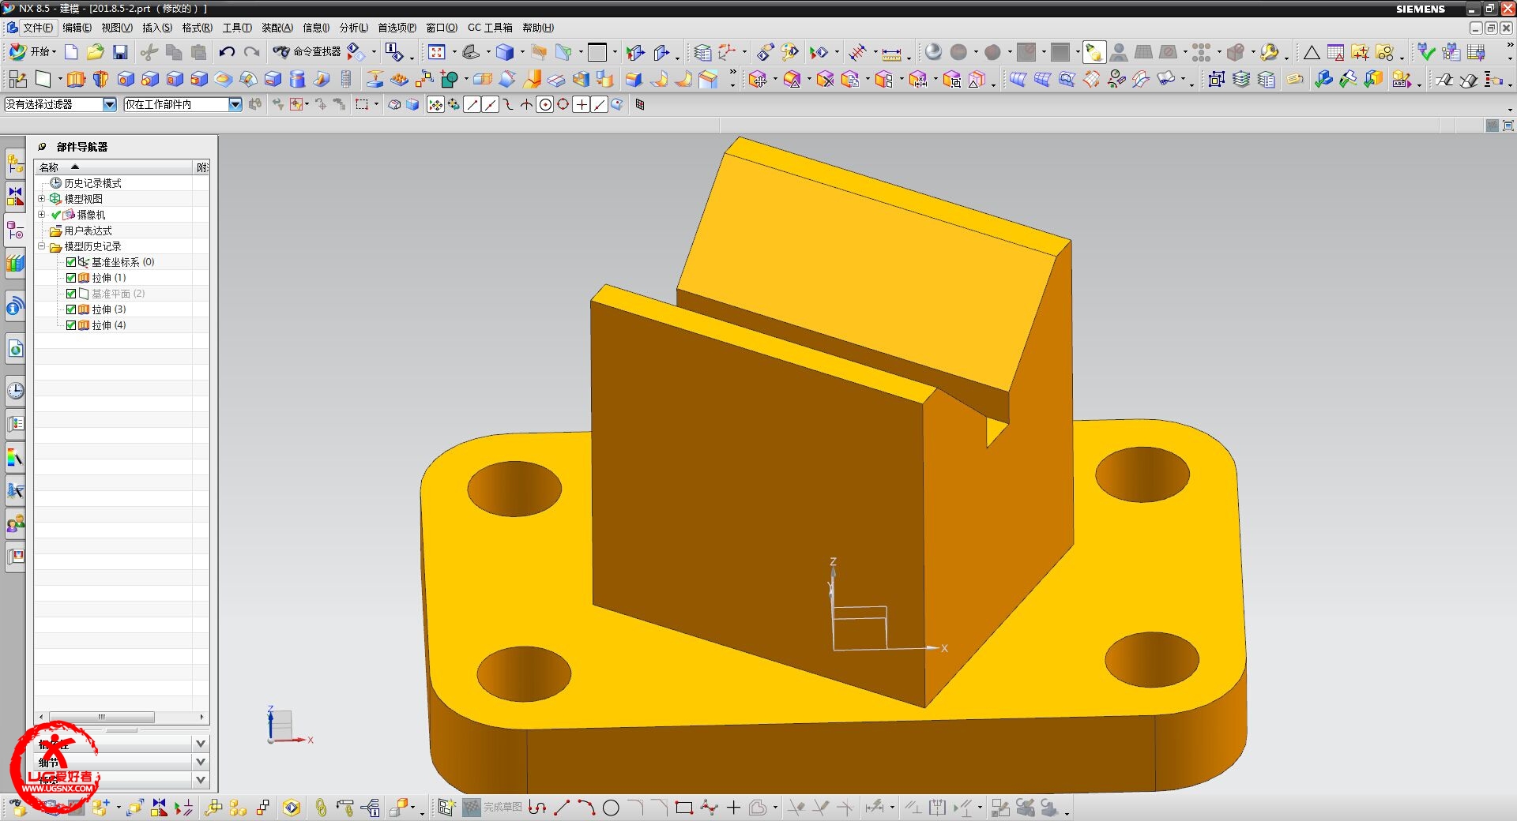1517x821 pixels.
Task: Open the 插入(S) menu
Action: tap(156, 28)
